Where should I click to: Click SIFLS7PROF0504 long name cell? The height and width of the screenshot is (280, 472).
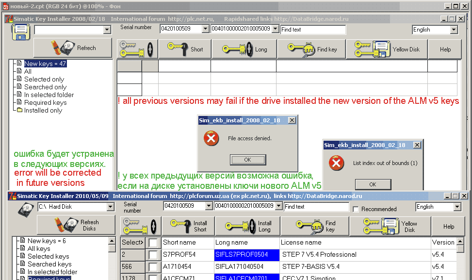tap(247, 255)
